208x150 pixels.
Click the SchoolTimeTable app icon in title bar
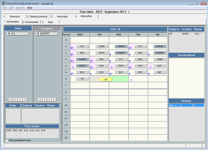(x=4, y=4)
